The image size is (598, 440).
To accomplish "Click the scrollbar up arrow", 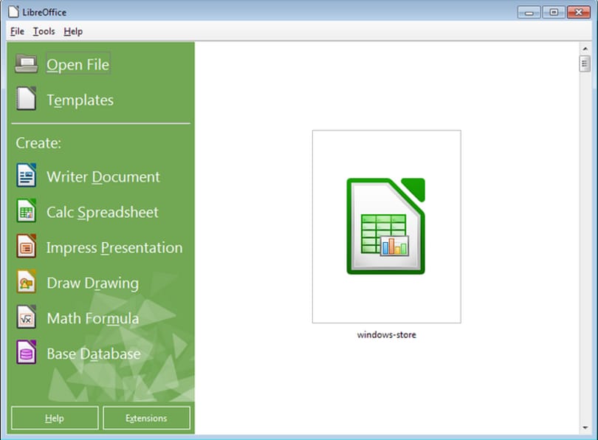I will click(585, 49).
